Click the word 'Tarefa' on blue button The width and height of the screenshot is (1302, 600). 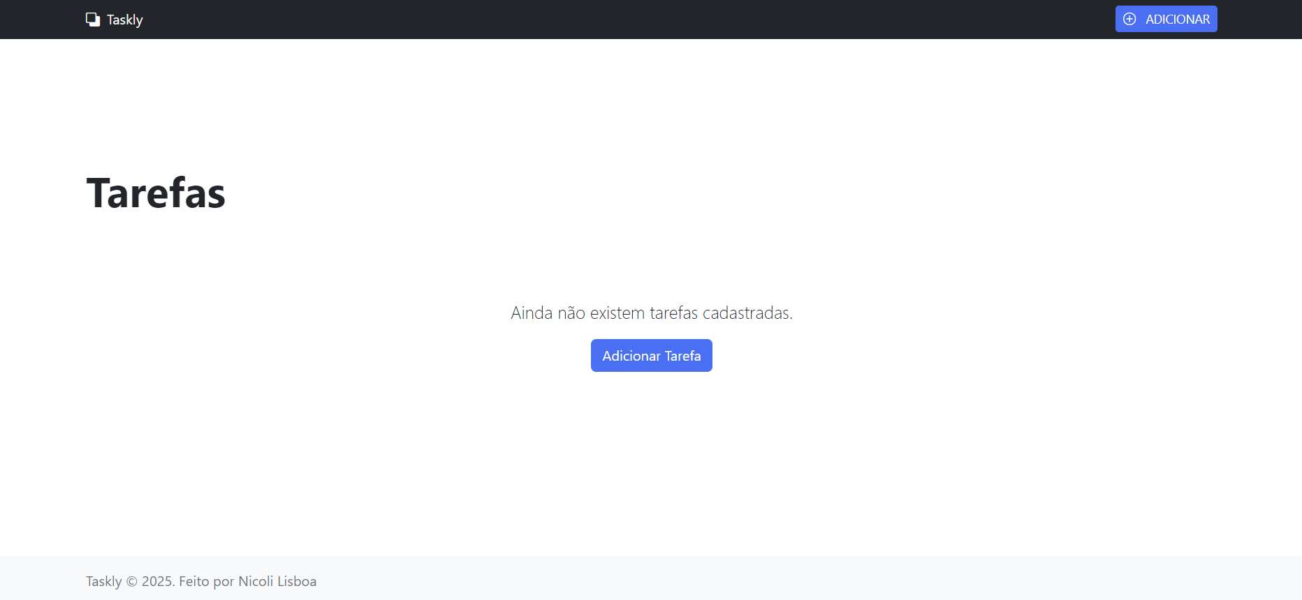click(682, 356)
